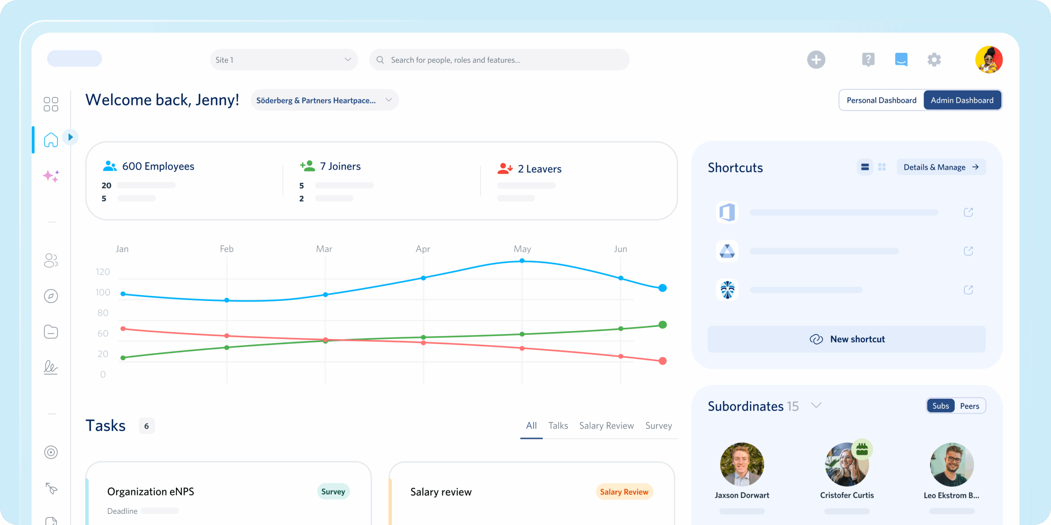The image size is (1051, 525).
Task: Select Subs in subordinates toggle
Action: pos(941,406)
